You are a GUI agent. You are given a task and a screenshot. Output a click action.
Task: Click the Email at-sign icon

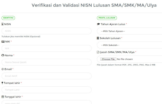pyautogui.click(x=3, y=69)
